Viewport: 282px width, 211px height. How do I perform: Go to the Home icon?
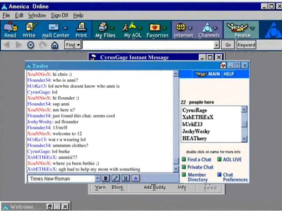pyautogui.click(x=55, y=45)
